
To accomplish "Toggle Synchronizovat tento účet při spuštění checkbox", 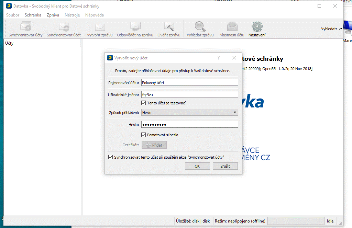I will (x=110, y=157).
